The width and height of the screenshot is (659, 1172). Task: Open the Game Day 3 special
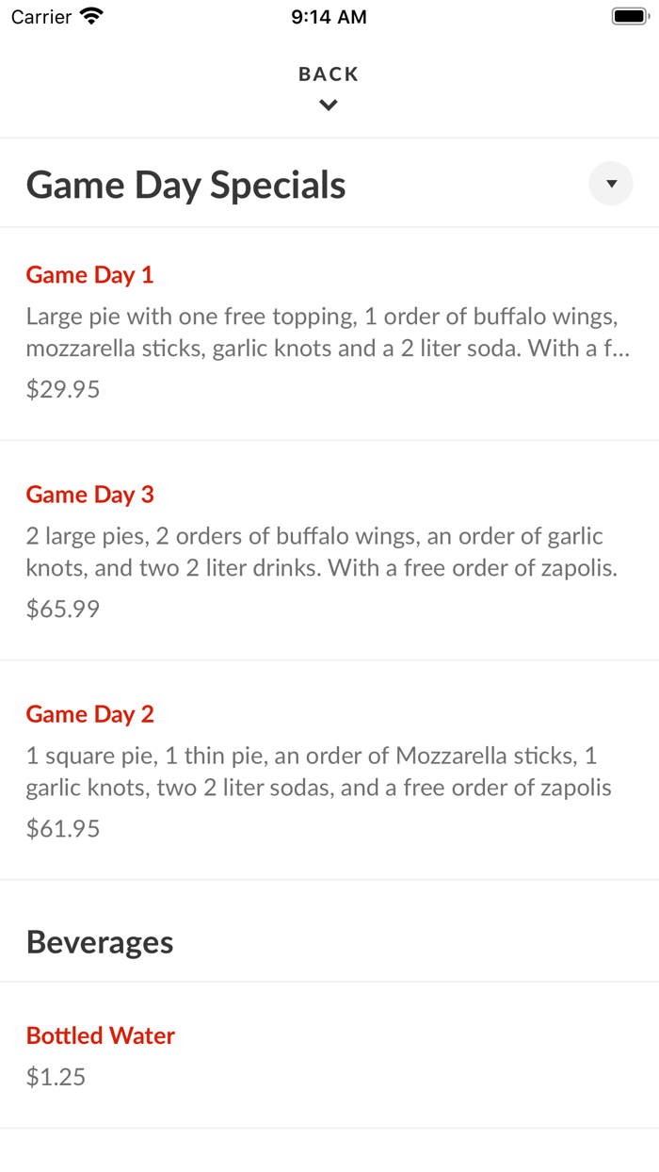pos(89,494)
